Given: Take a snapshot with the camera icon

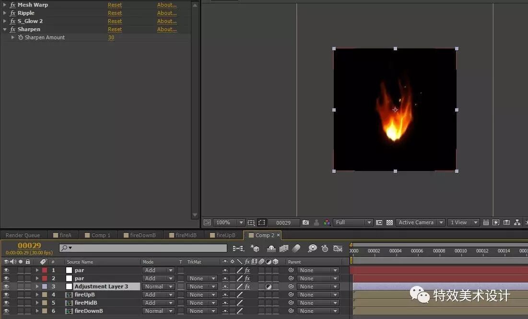Looking at the screenshot, I should (305, 222).
